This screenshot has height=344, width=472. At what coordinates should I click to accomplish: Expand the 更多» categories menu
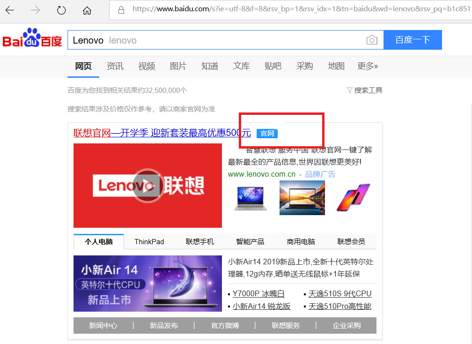(x=368, y=66)
